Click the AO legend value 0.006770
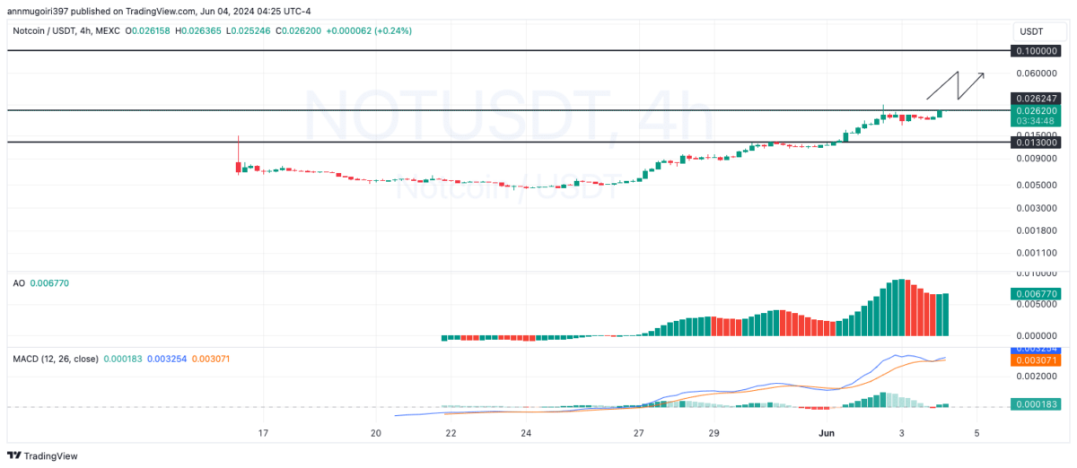 (49, 282)
